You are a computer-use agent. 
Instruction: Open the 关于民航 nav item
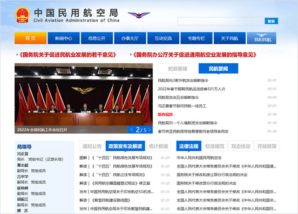coord(230,38)
